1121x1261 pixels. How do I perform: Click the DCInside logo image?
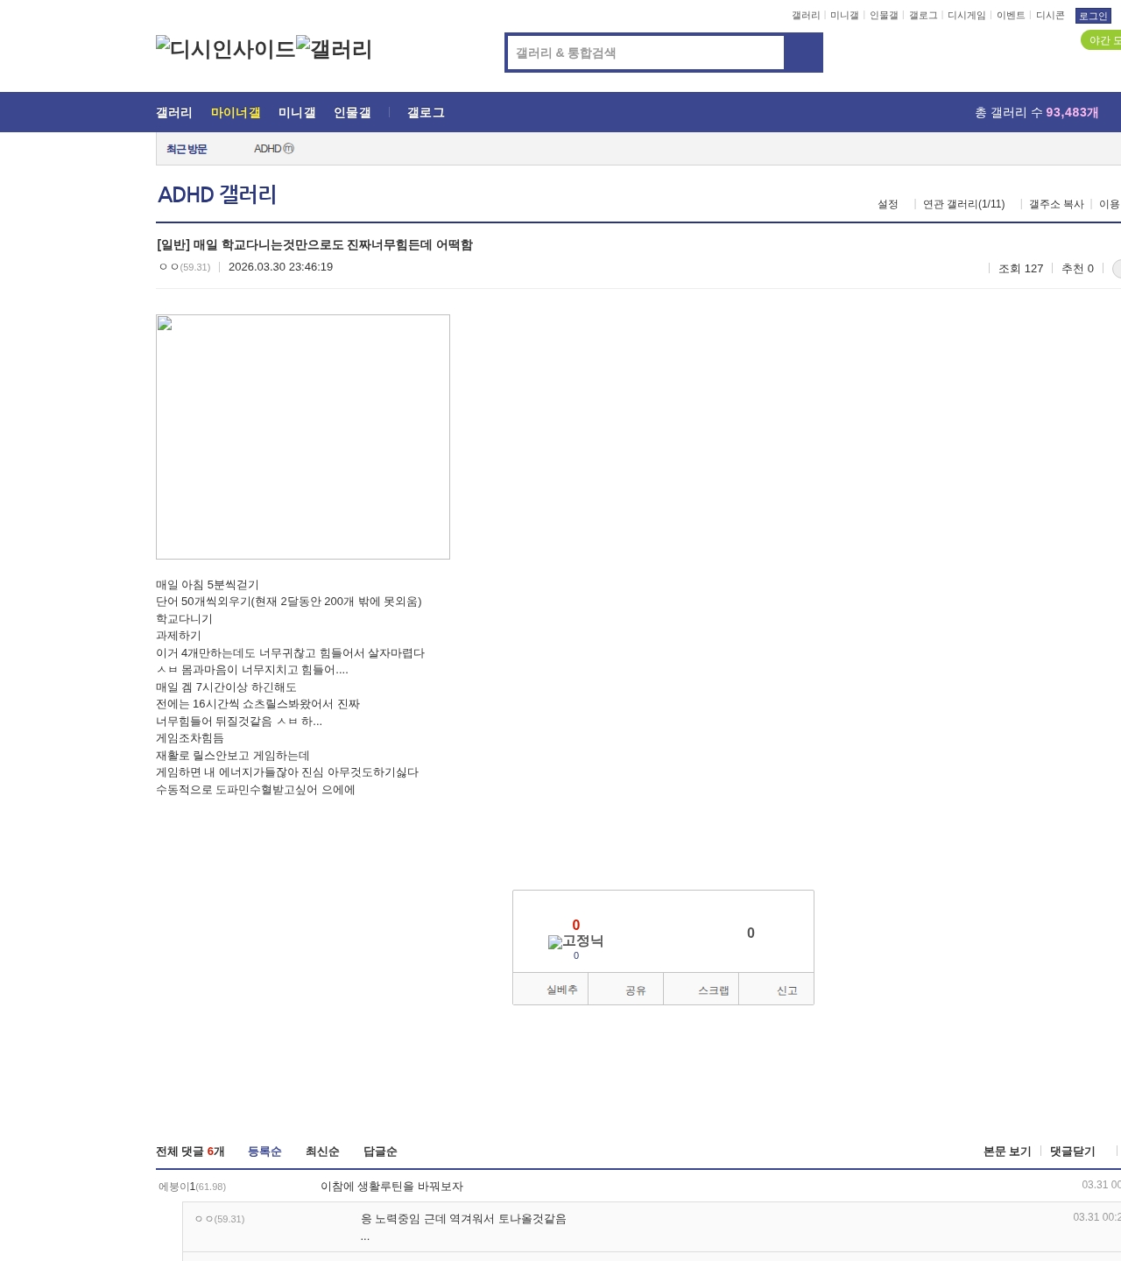pos(225,49)
